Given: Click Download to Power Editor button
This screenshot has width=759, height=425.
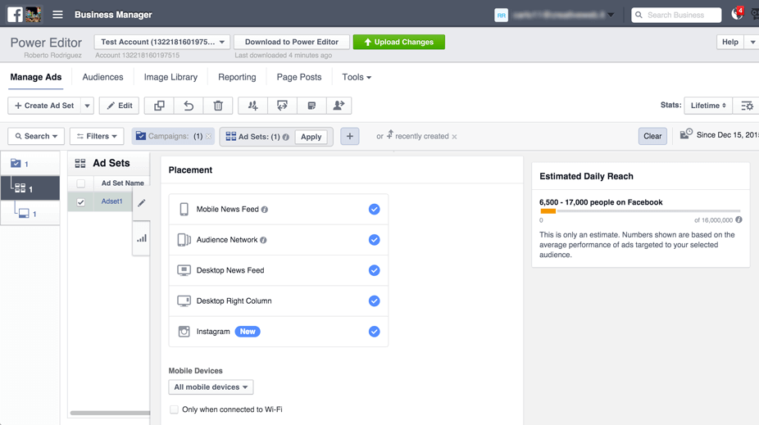Looking at the screenshot, I should 292,42.
